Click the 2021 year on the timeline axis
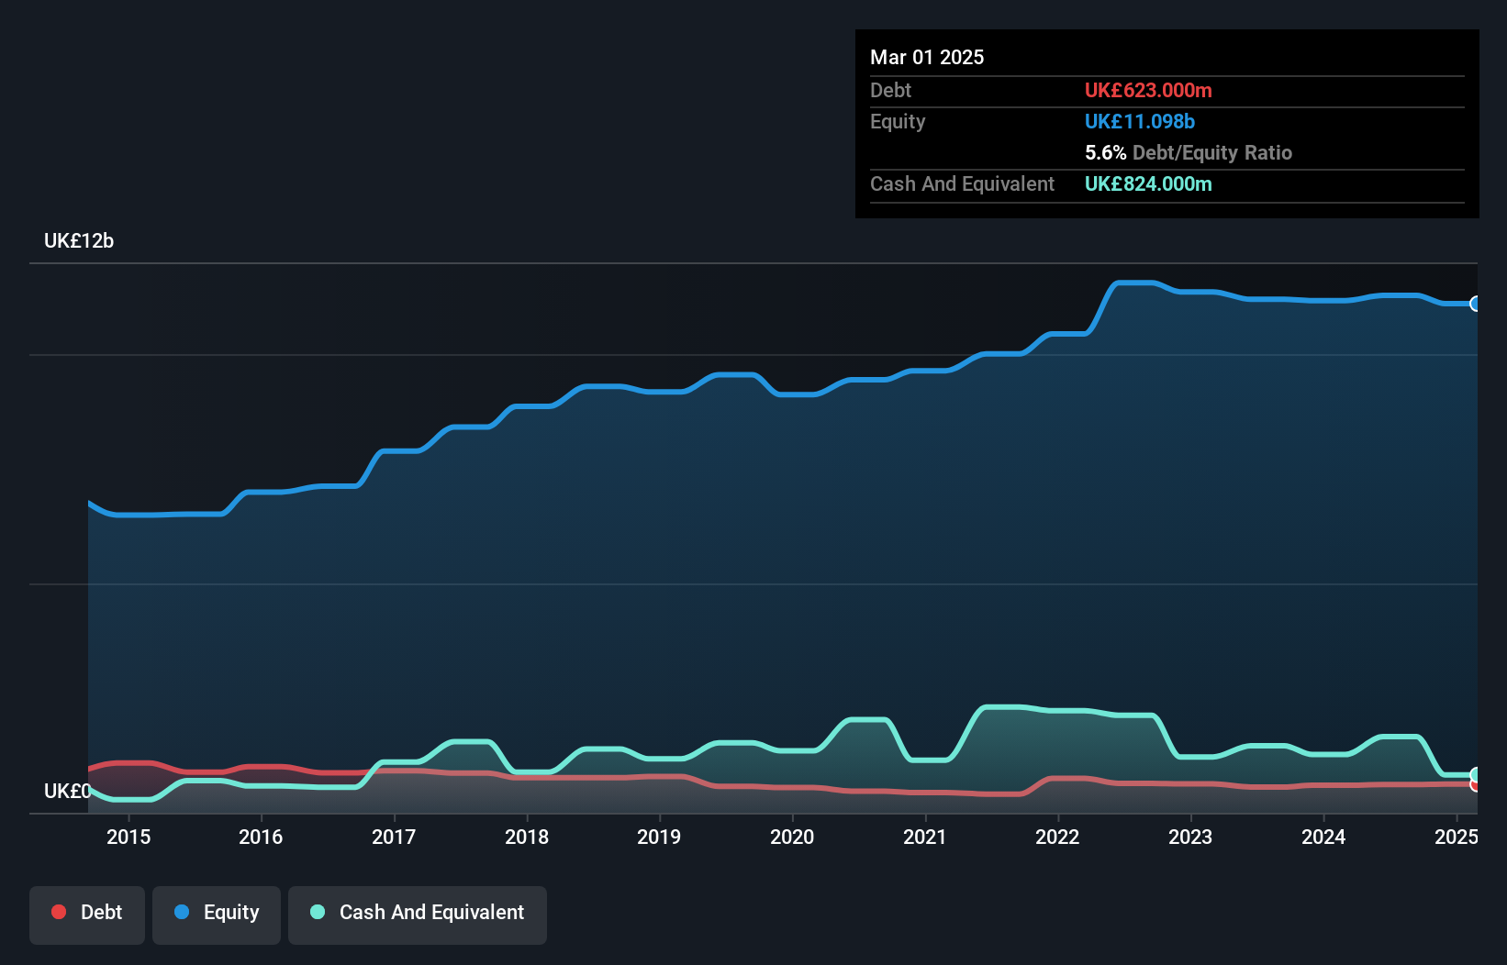The width and height of the screenshot is (1507, 965). (924, 837)
